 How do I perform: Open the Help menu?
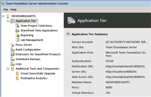[14, 10]
